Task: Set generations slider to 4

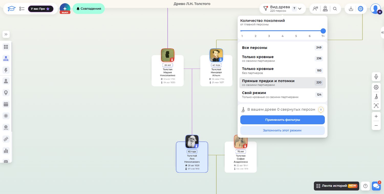Action: 283,31
